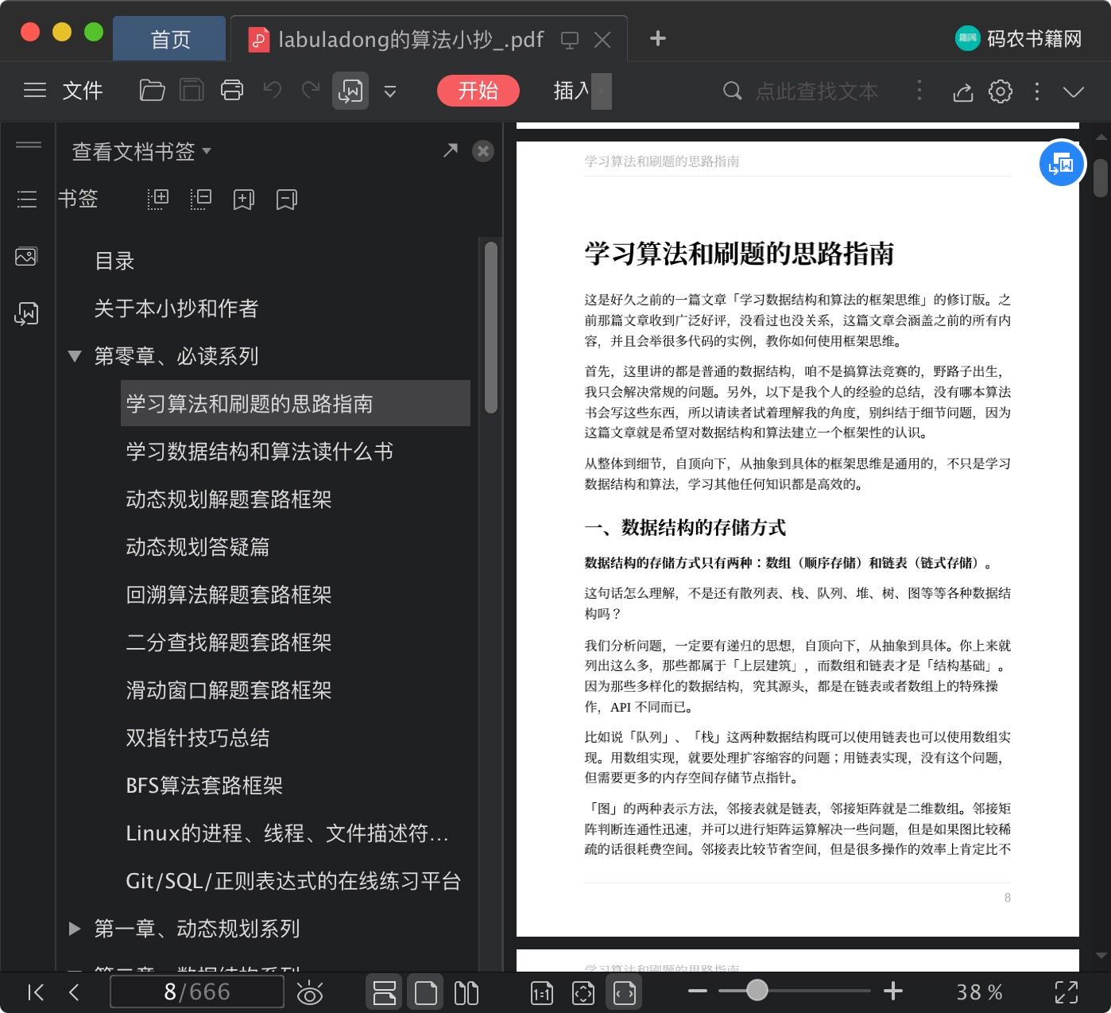
Task: Toggle fit page zoom icon
Action: [x=583, y=992]
